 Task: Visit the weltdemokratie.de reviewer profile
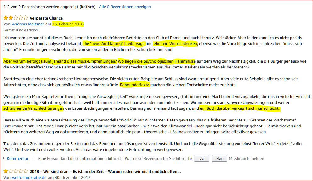click(x=29, y=177)
